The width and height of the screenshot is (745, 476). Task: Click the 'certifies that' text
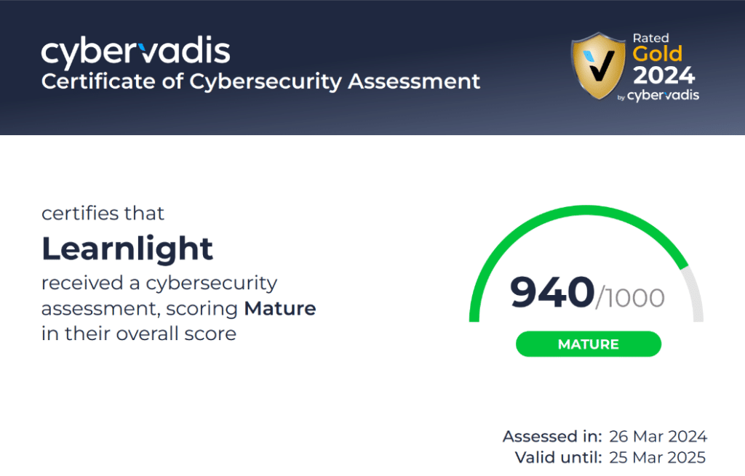coord(103,214)
